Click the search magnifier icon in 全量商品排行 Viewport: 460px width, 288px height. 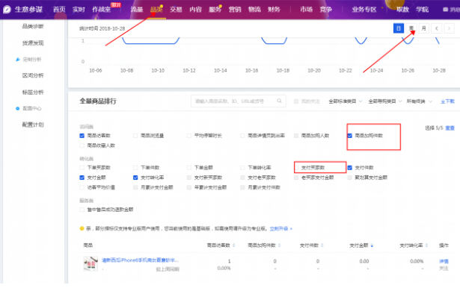pyautogui.click(x=279, y=101)
